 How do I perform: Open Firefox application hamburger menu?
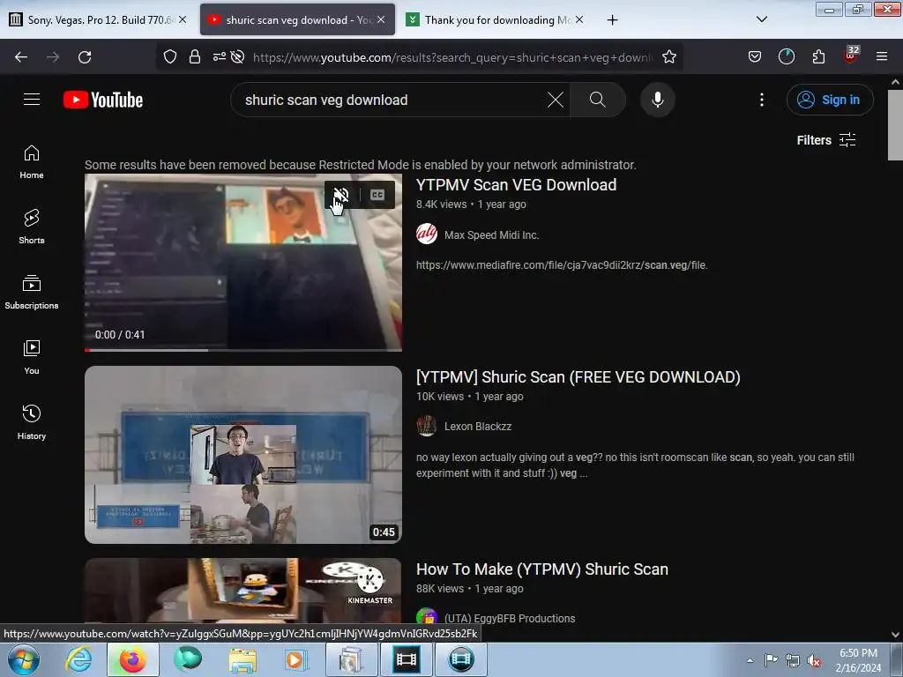coord(882,57)
